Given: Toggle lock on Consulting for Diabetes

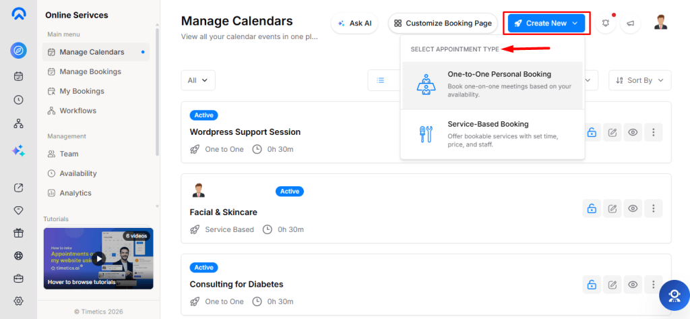Looking at the screenshot, I should (x=592, y=285).
